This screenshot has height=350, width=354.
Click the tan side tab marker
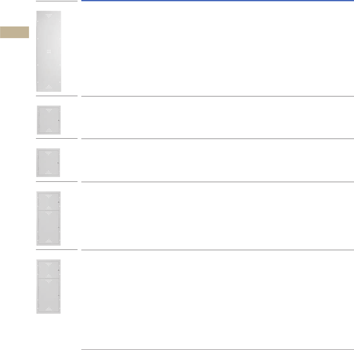click(x=15, y=32)
